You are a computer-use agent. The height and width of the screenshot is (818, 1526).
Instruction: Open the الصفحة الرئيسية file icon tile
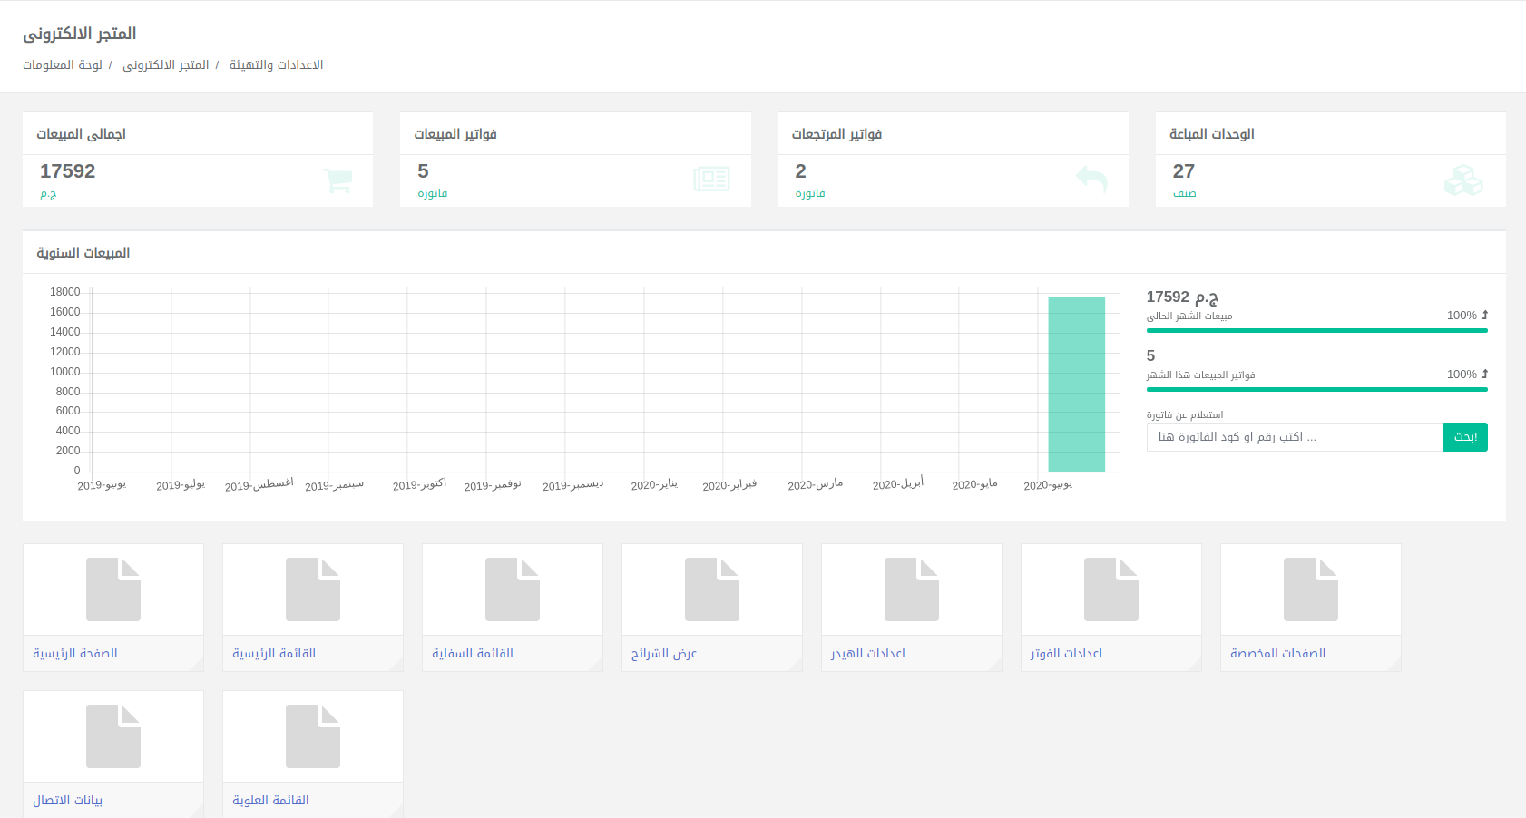pyautogui.click(x=113, y=589)
